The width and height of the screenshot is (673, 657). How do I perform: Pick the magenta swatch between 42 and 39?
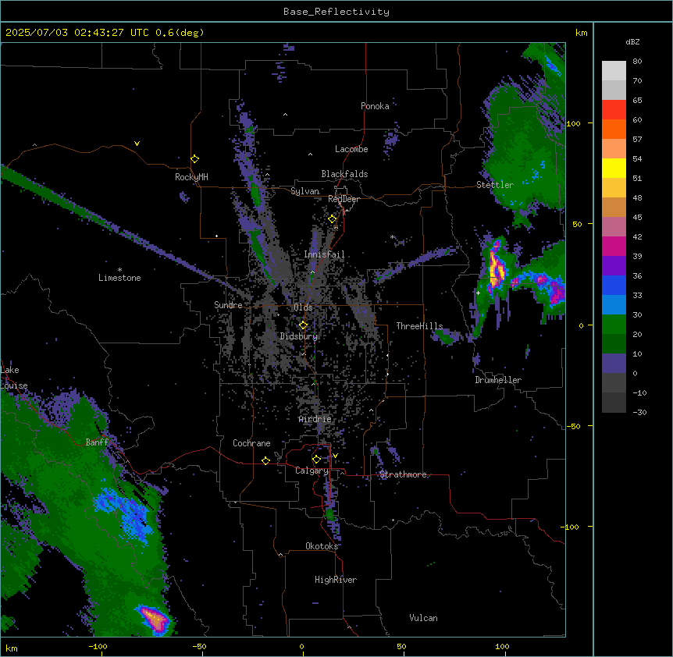coord(614,246)
